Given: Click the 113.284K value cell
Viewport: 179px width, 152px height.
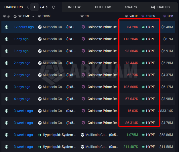Looking at the screenshot, I should pos(131,39).
